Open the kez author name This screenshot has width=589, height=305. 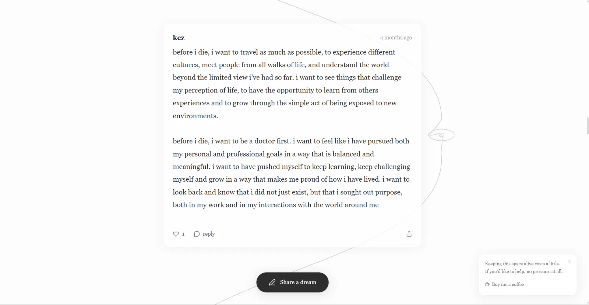point(179,38)
